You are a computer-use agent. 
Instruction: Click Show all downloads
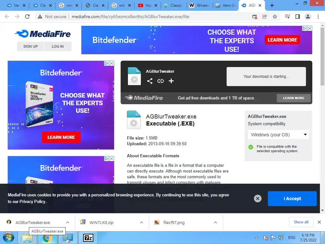tap(301, 222)
